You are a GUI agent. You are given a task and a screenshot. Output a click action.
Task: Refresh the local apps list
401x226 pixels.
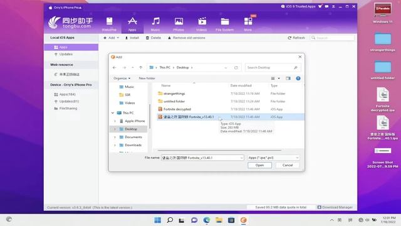[296, 38]
